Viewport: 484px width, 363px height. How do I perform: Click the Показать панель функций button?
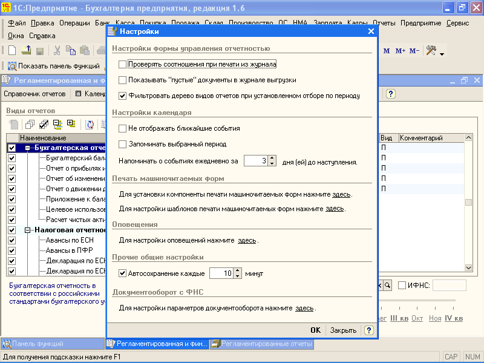(x=54, y=66)
